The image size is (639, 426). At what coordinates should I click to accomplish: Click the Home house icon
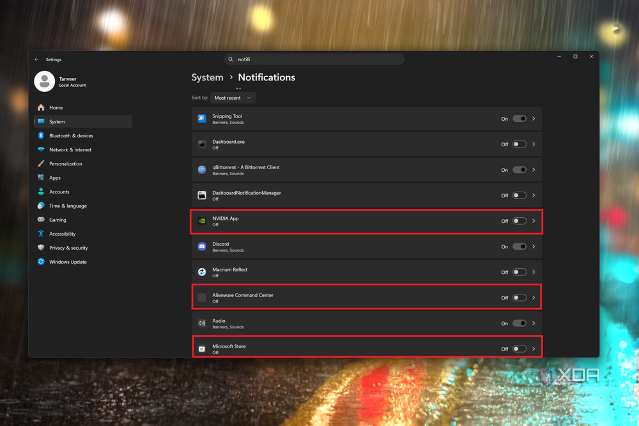(41, 107)
